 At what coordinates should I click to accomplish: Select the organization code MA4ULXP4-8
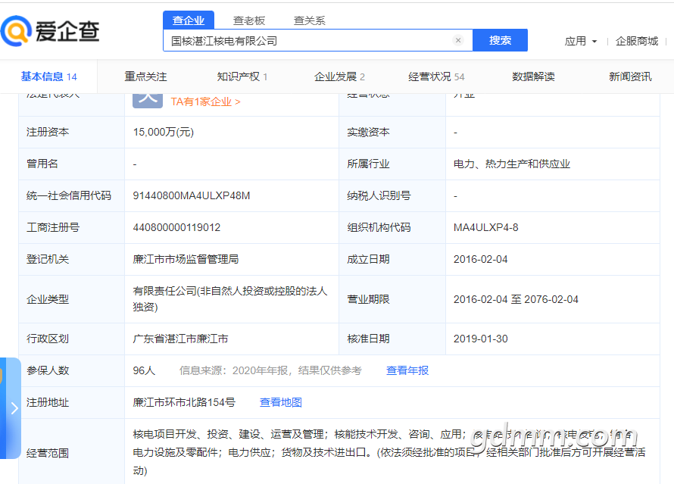coord(485,228)
